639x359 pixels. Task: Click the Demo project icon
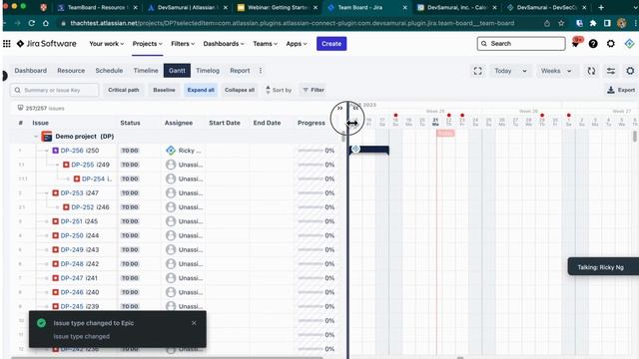[47, 137]
